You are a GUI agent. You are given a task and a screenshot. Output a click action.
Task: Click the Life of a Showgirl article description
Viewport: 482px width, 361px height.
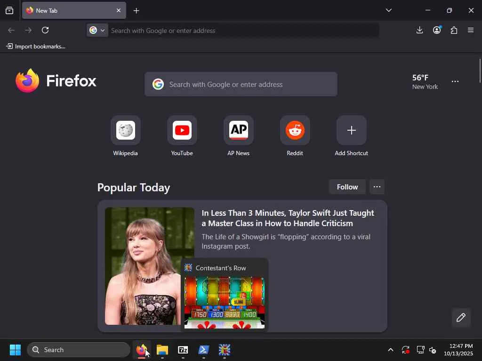pos(286,242)
